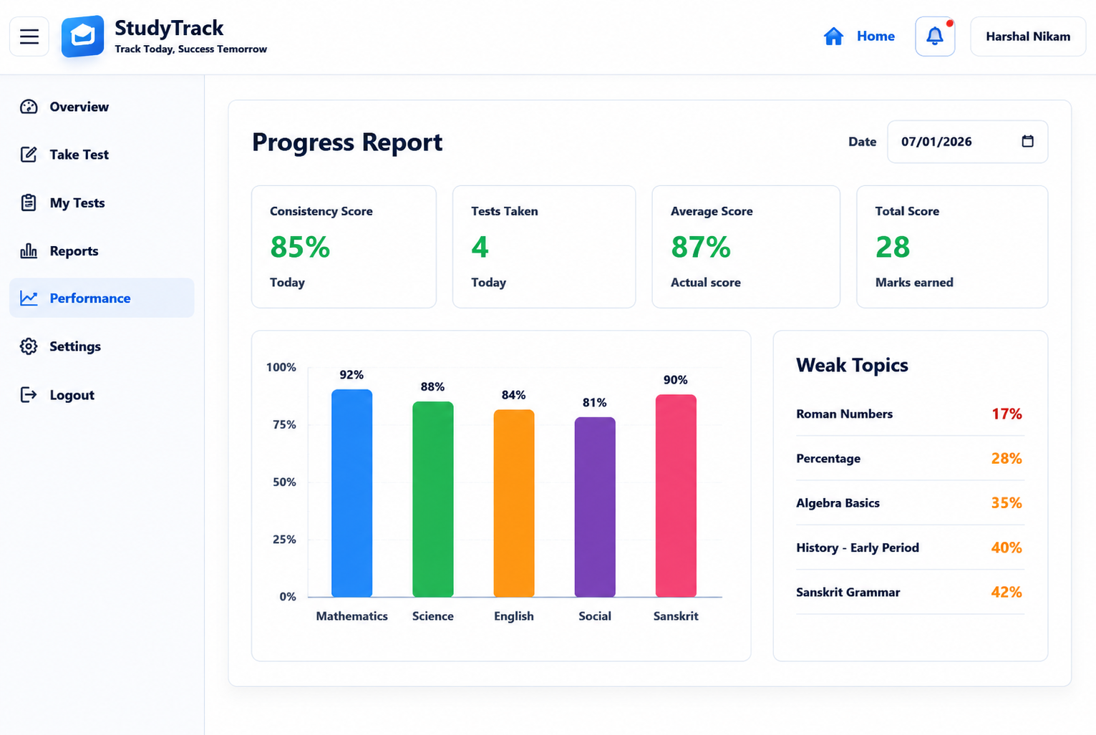Click the 17% value
This screenshot has width=1096, height=735.
[1007, 414]
